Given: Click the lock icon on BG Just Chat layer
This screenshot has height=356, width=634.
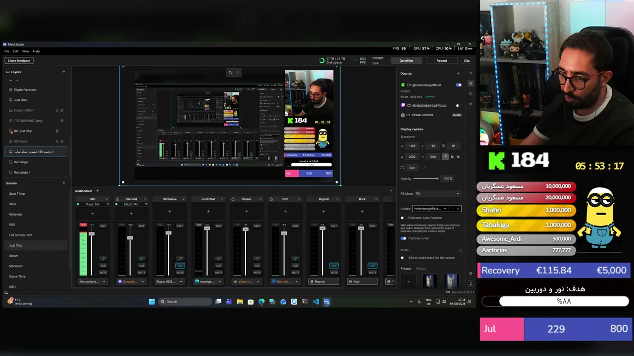Looking at the screenshot, I should pyautogui.click(x=57, y=131).
